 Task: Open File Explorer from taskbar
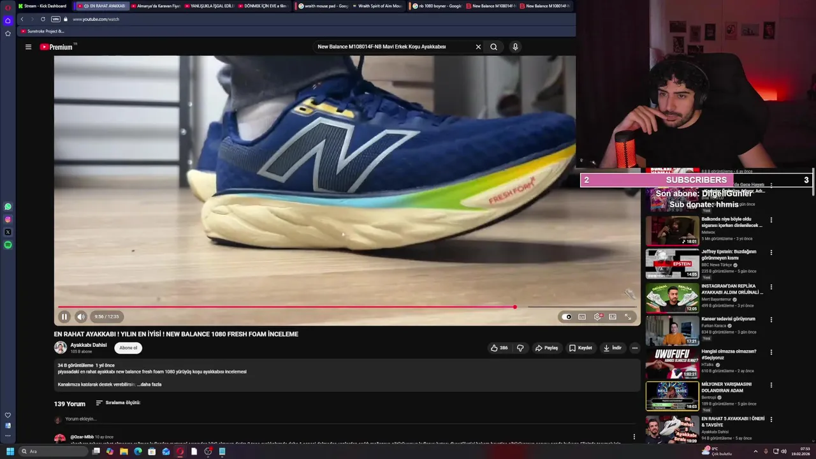point(124,451)
